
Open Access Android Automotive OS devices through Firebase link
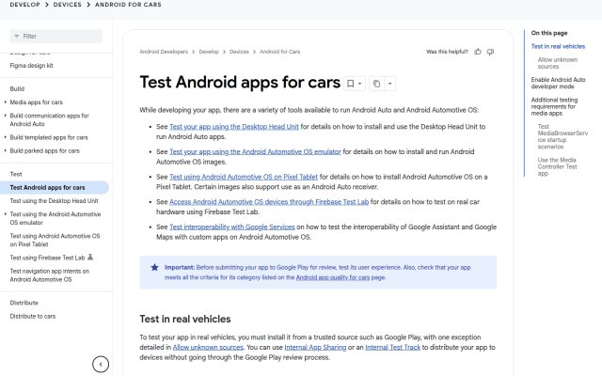(x=269, y=202)
